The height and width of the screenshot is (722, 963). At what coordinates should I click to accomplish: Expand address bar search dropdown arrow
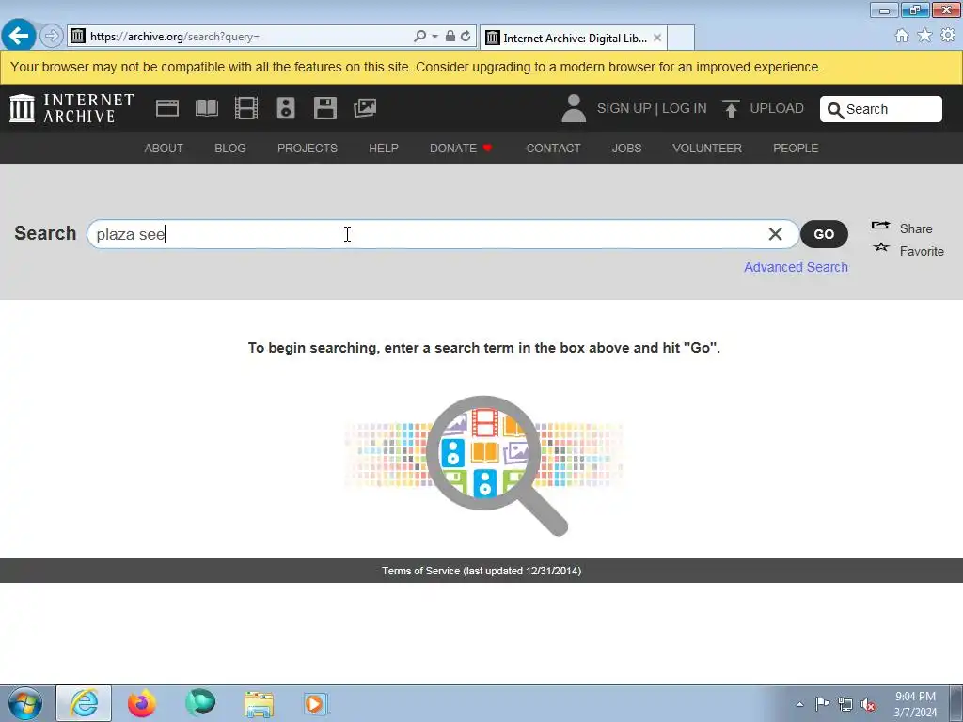[434, 37]
